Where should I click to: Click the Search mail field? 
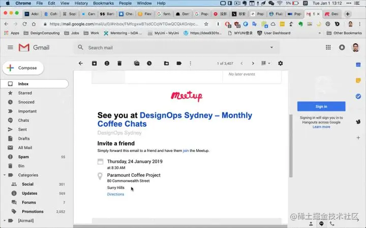pos(177,48)
